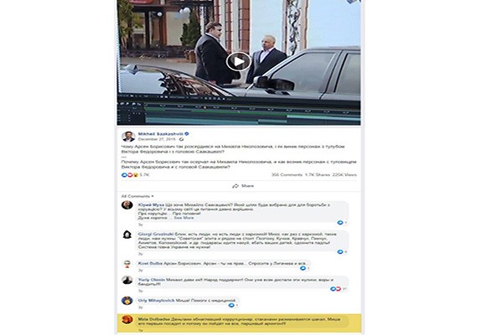Open the 1.7K Shares count

click(x=317, y=175)
